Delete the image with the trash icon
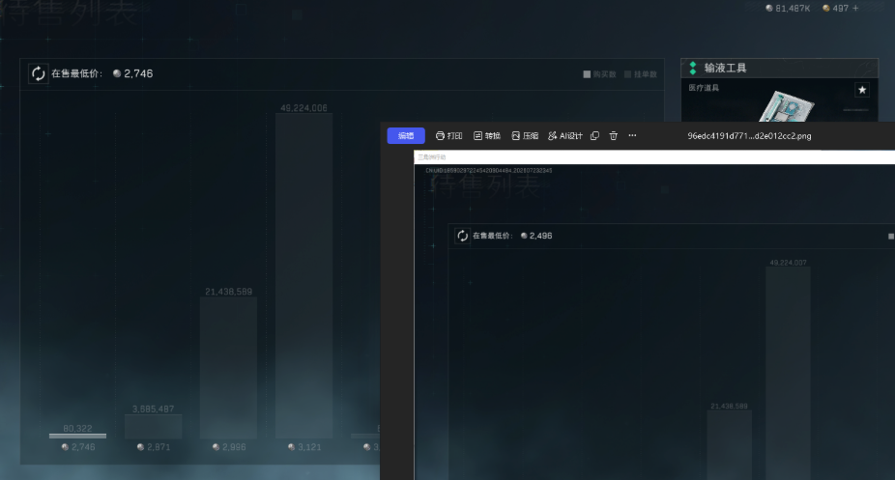The image size is (895, 480). pos(614,135)
